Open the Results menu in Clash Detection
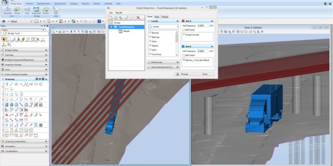The height and width of the screenshot is (166, 333). pos(119,13)
